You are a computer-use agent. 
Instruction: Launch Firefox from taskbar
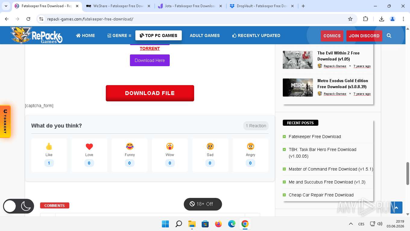point(219,224)
